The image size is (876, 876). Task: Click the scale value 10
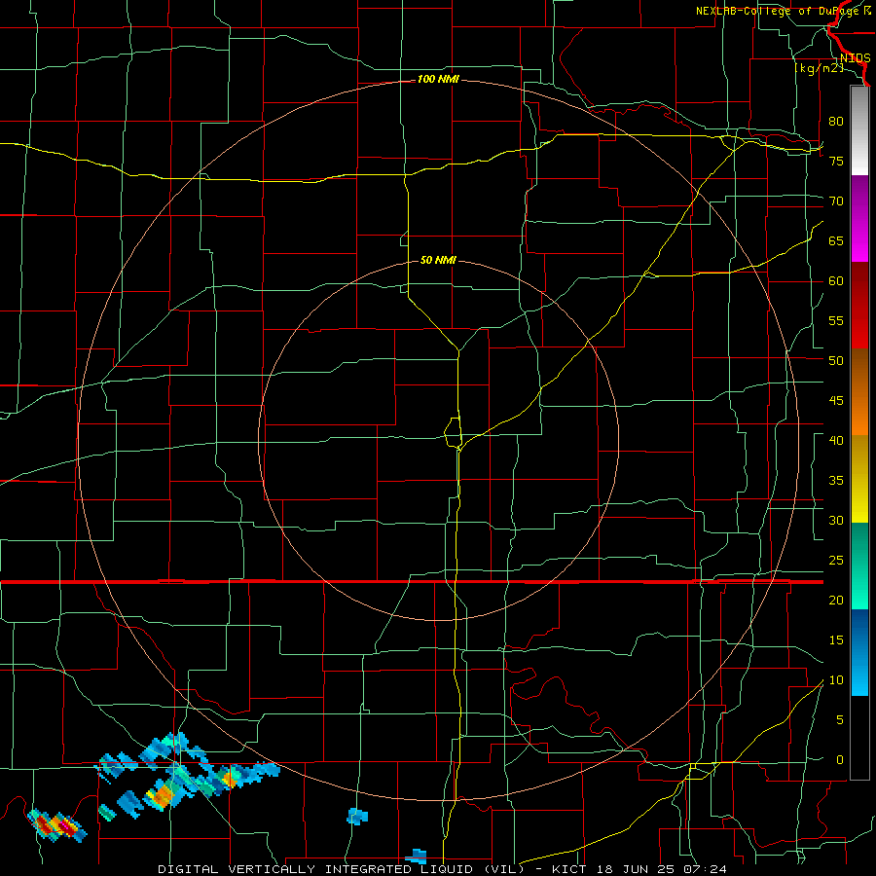[836, 680]
